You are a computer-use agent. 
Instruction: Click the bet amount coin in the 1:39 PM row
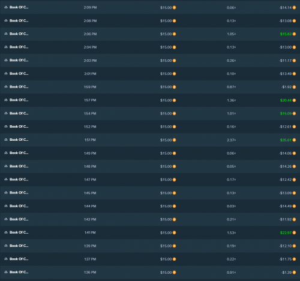tap(174, 246)
